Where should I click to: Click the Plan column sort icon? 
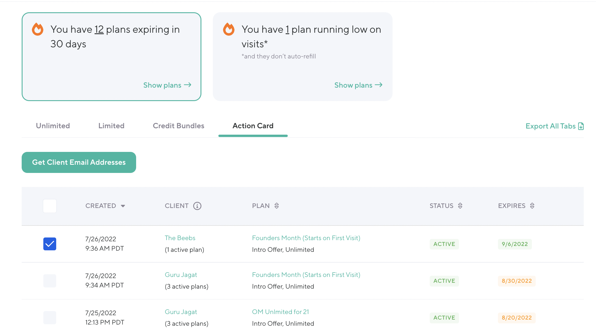277,206
